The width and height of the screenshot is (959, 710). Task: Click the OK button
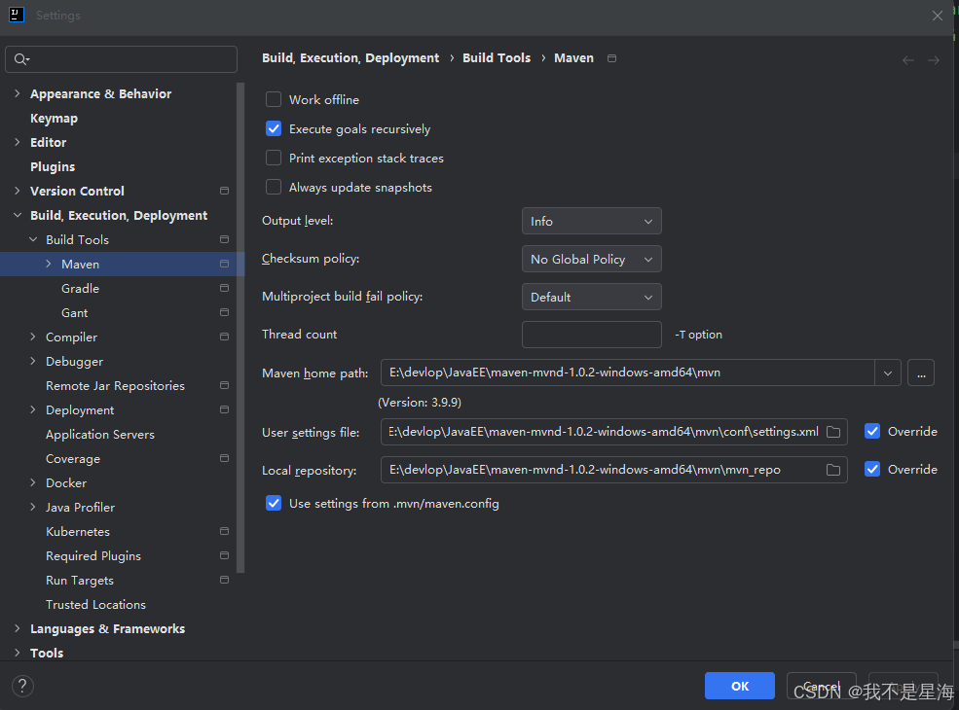[739, 686]
